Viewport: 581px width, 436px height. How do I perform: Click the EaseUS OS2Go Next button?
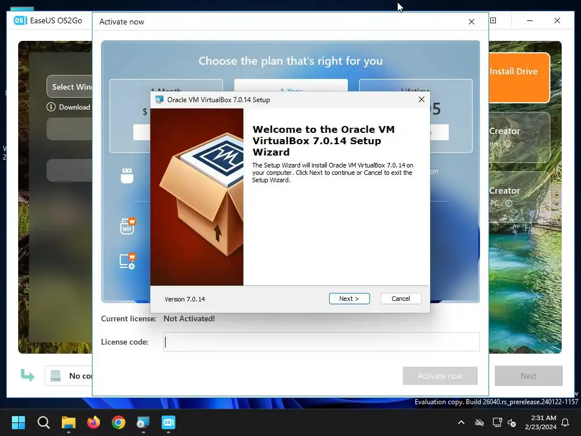(528, 376)
